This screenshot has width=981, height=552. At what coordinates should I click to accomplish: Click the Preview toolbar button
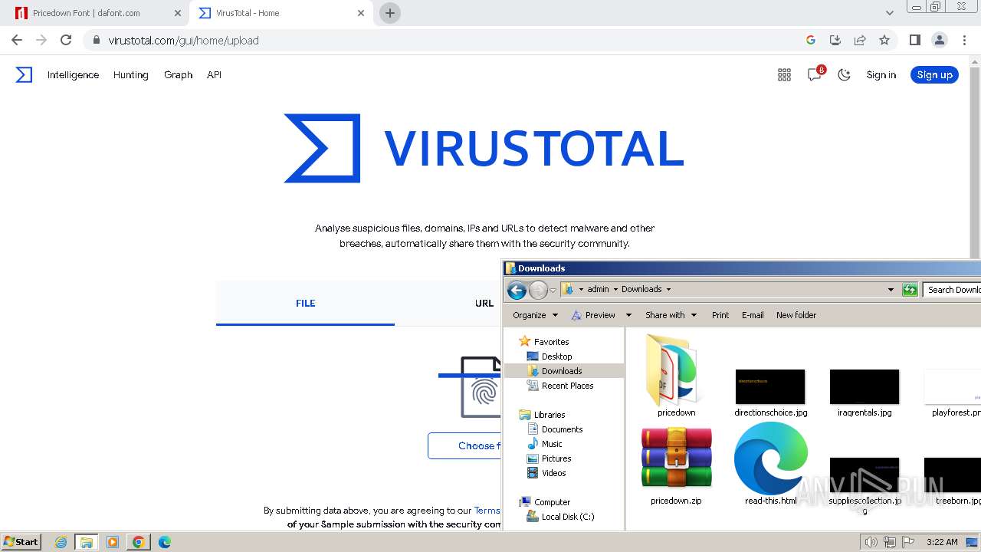[x=593, y=315]
